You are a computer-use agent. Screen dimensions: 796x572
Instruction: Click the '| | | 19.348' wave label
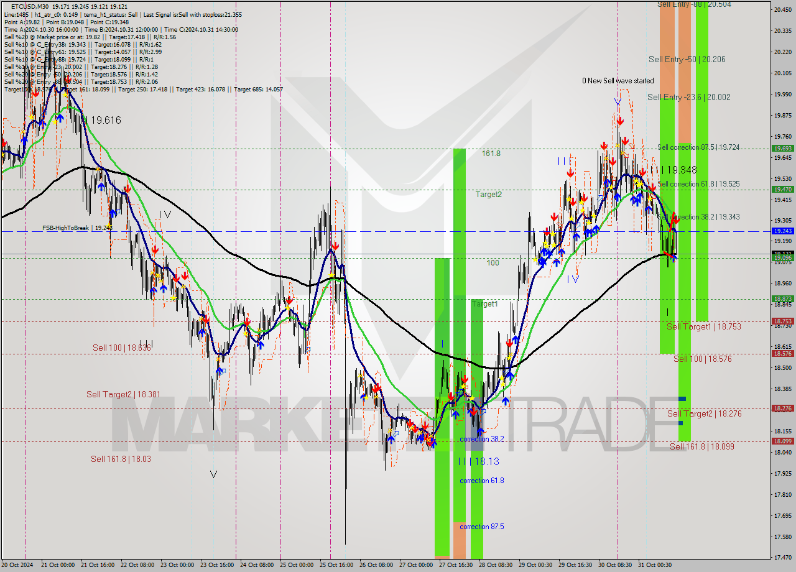pos(673,170)
